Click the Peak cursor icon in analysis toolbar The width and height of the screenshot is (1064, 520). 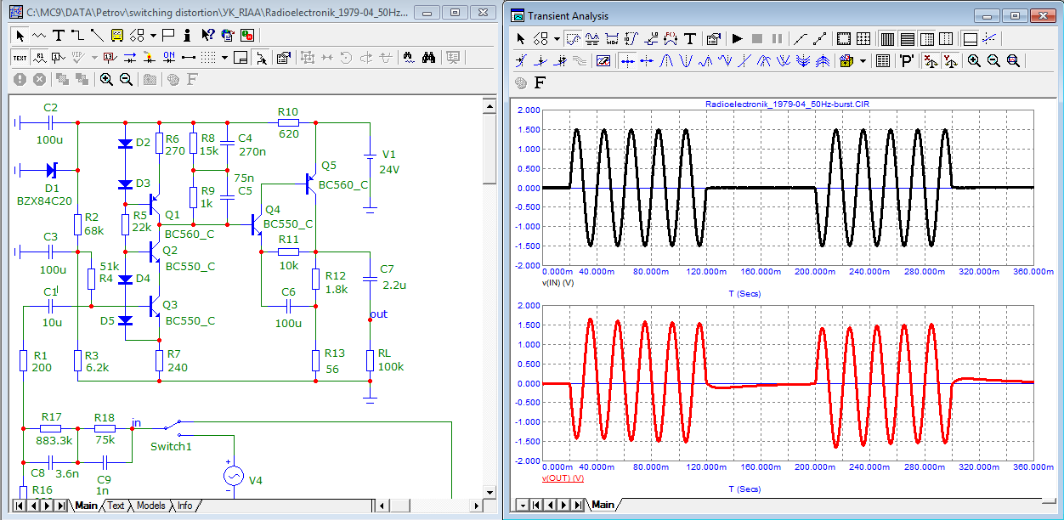[x=667, y=60]
